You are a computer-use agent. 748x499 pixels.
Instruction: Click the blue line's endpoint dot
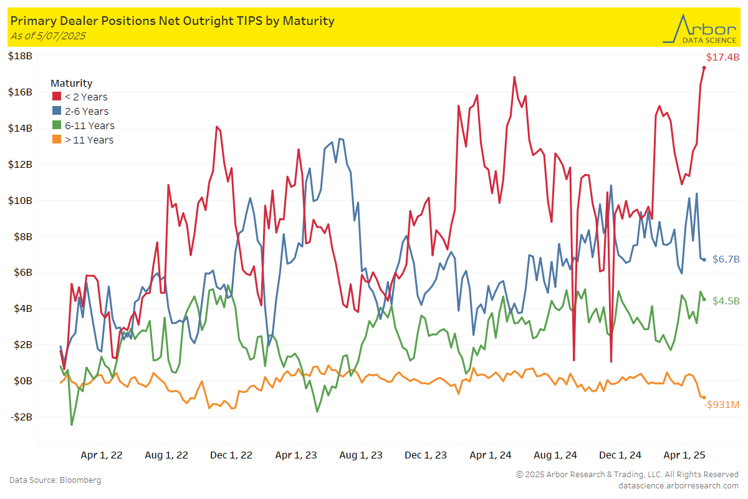click(x=704, y=259)
